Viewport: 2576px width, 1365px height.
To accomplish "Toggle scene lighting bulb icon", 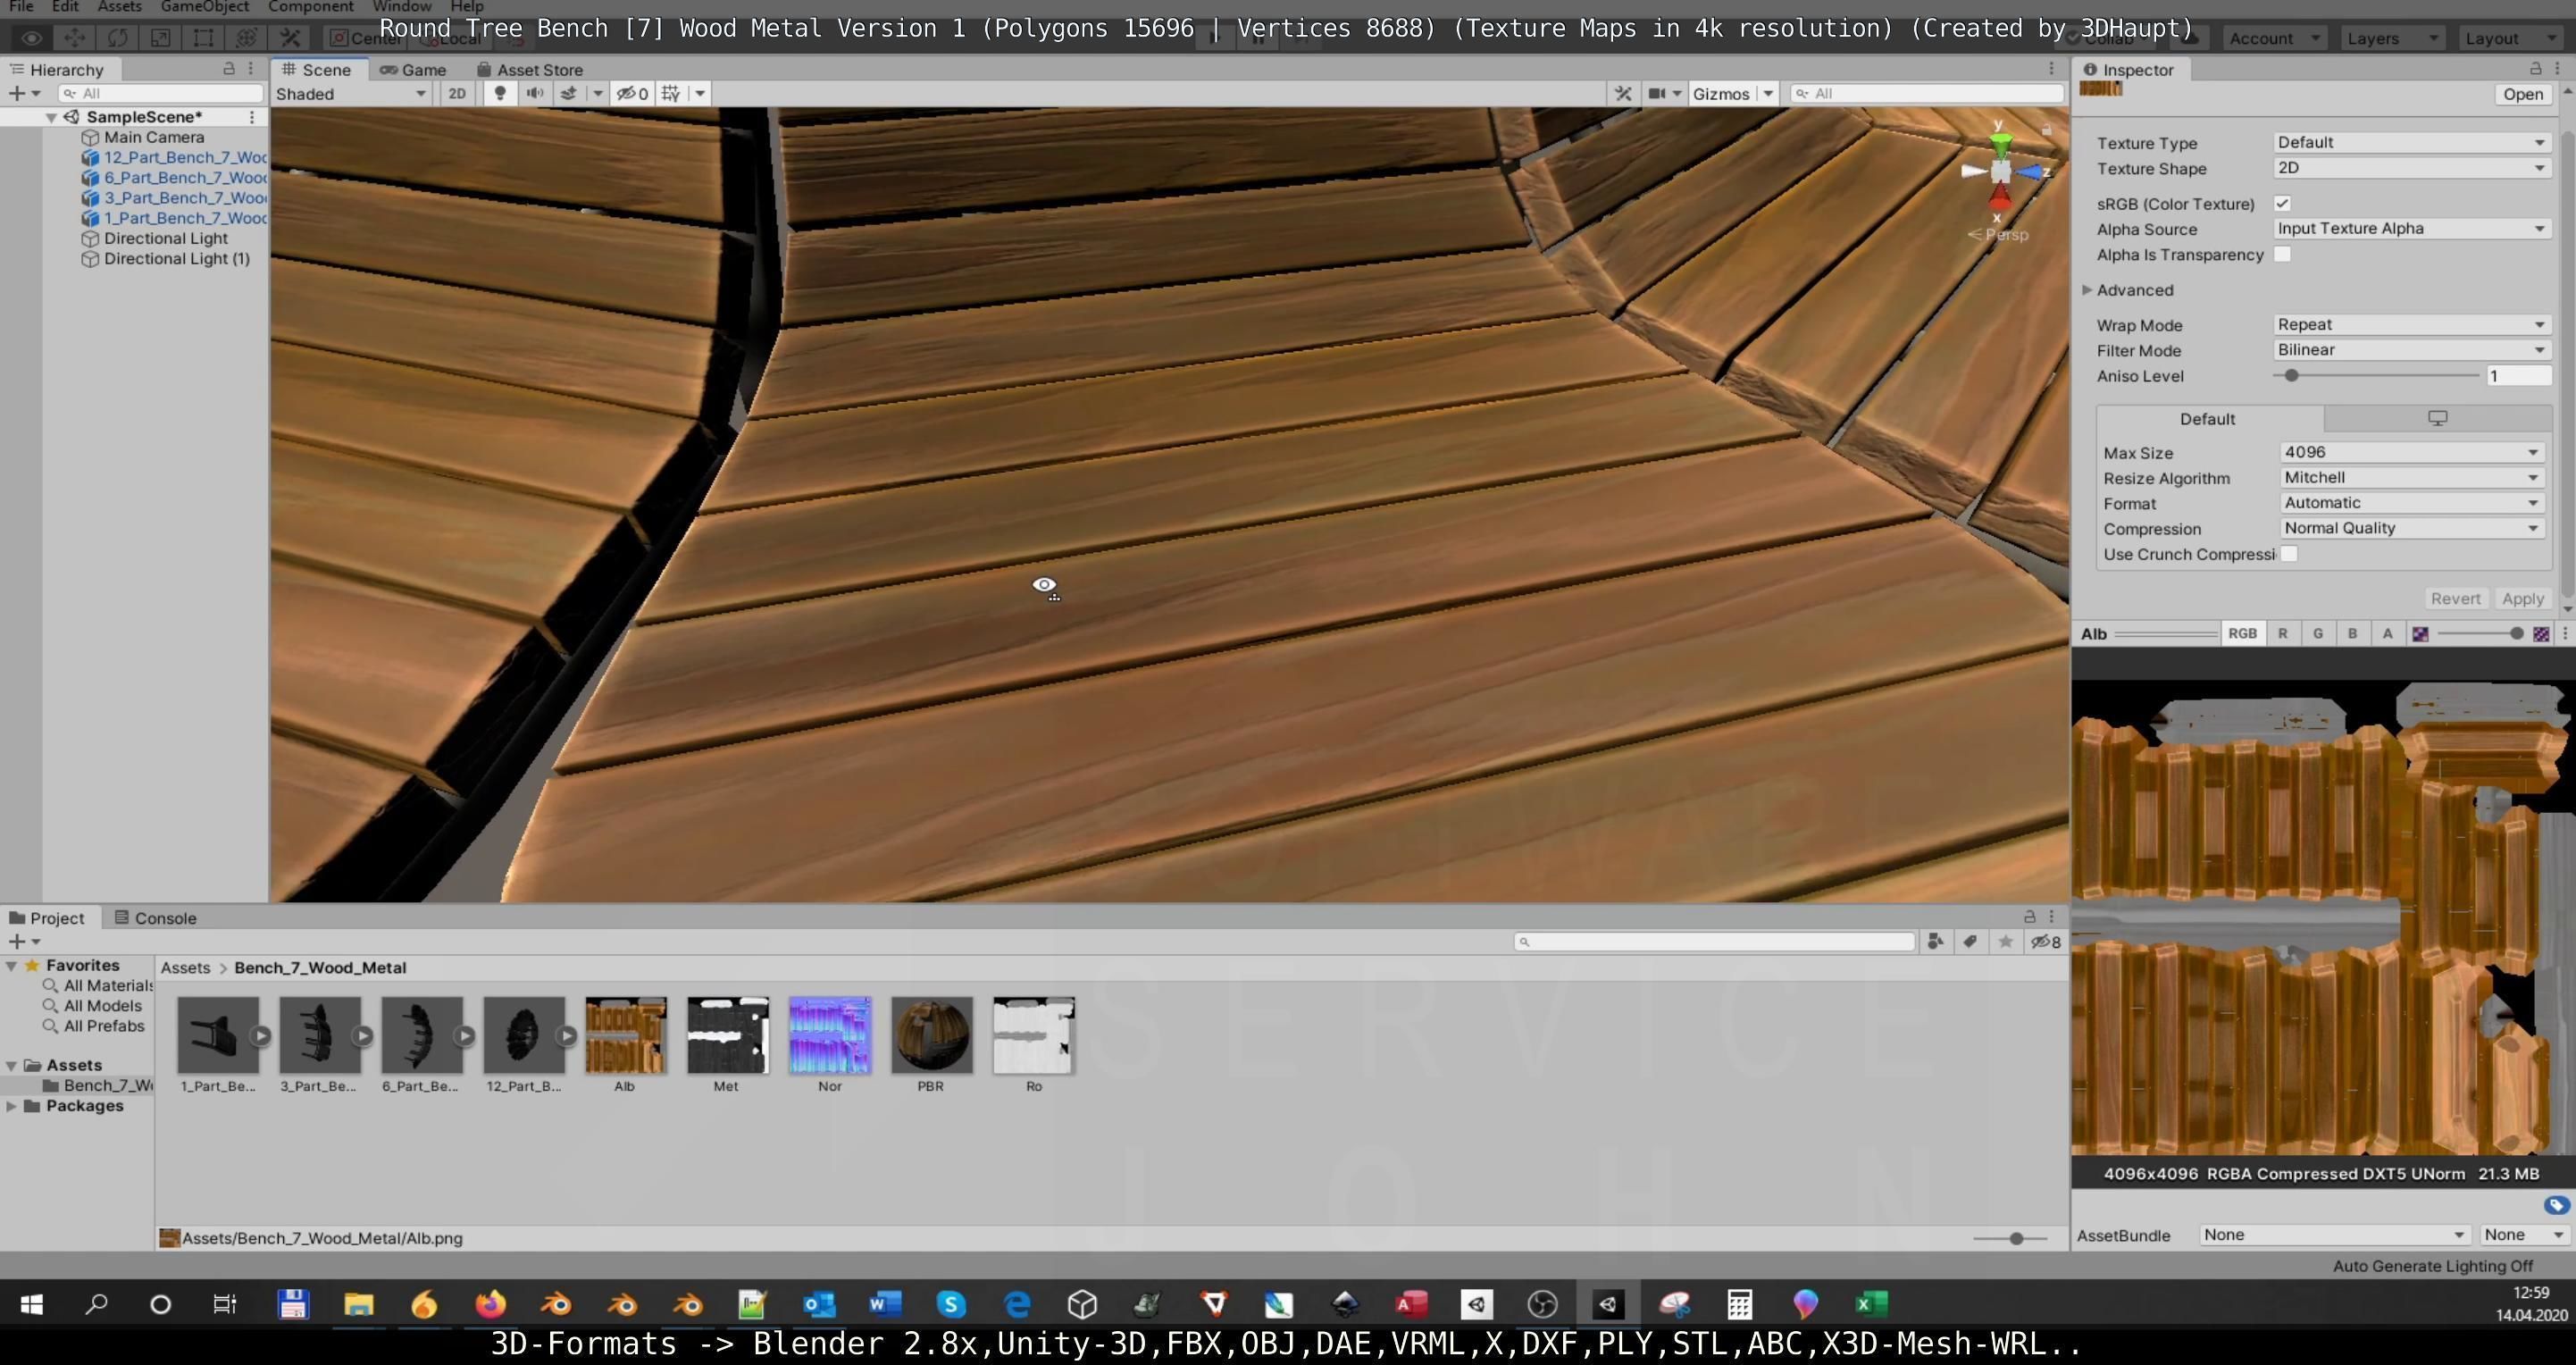I will click(x=500, y=93).
